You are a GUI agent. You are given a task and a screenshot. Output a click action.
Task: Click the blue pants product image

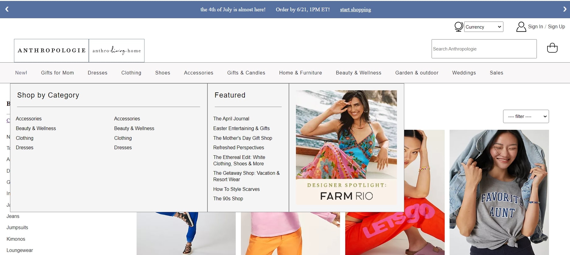(x=186, y=233)
